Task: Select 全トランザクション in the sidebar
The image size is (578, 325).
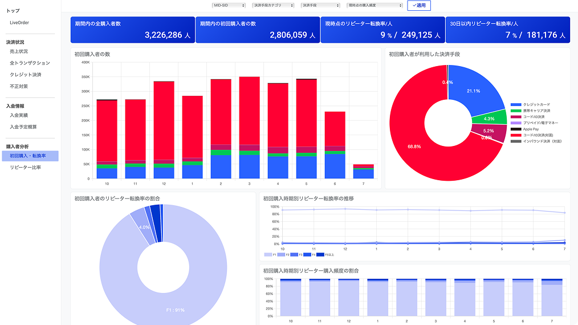Action: coord(30,63)
